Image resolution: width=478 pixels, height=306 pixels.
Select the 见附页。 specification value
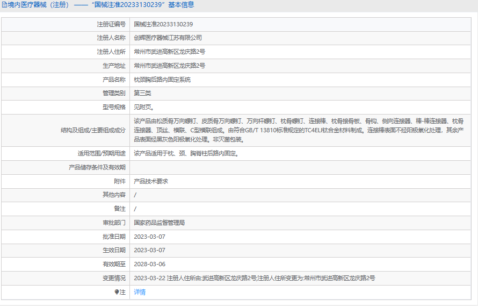click(144, 107)
